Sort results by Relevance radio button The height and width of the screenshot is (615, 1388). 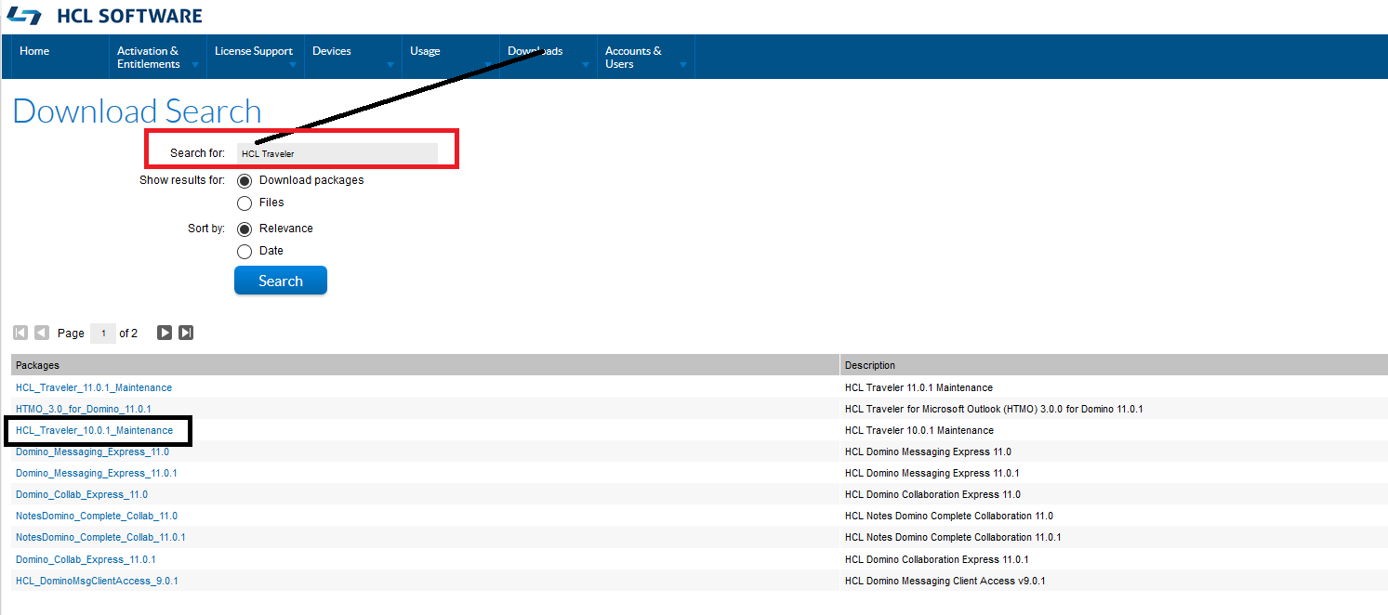(245, 229)
